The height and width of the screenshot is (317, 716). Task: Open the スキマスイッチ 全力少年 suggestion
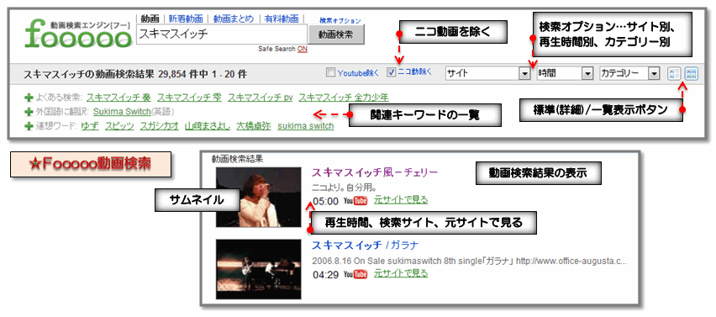(x=344, y=98)
